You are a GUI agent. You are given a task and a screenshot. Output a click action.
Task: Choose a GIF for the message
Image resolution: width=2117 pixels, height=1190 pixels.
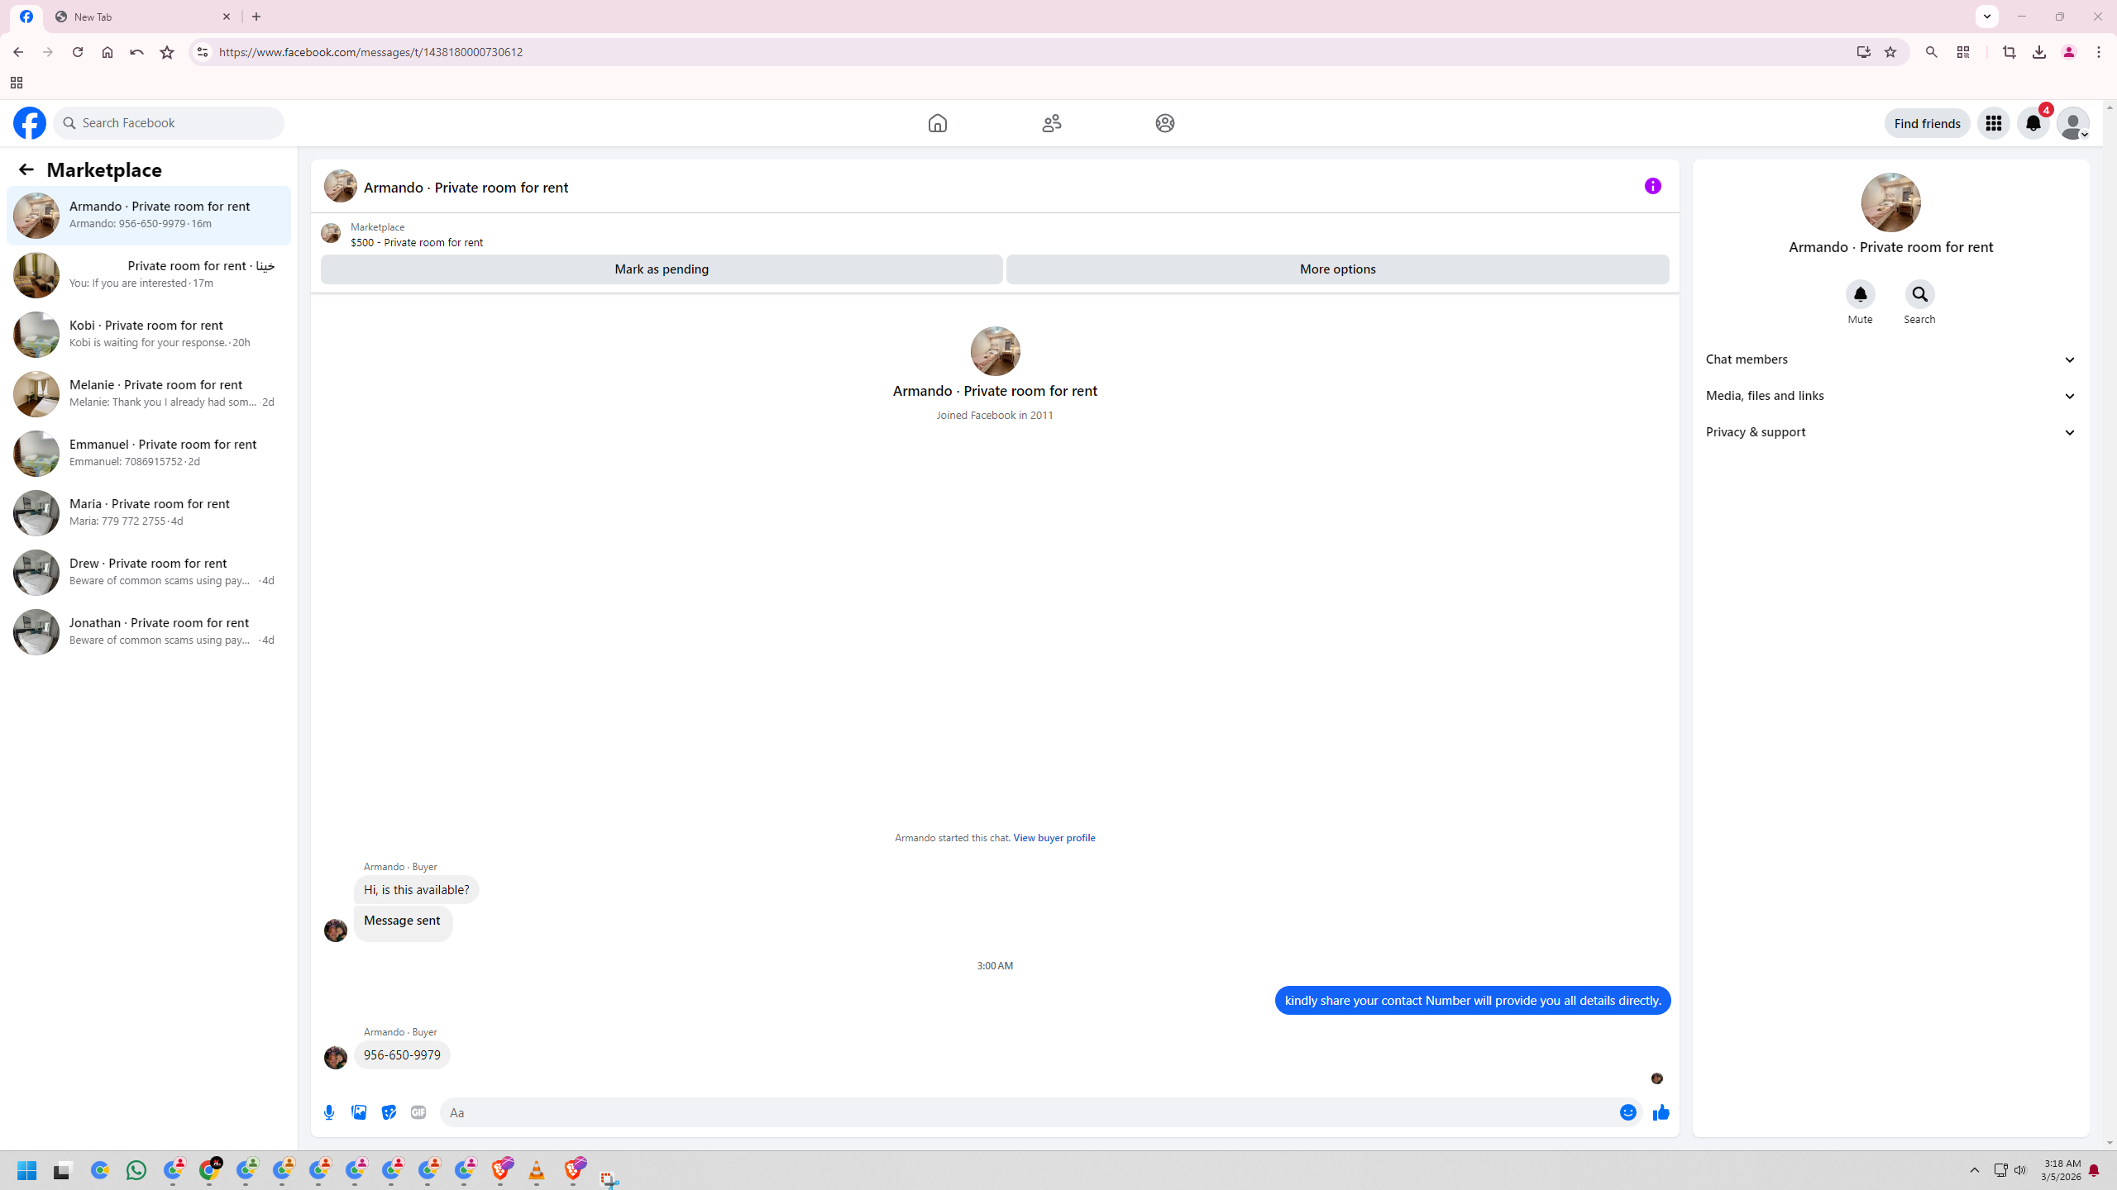point(418,1112)
